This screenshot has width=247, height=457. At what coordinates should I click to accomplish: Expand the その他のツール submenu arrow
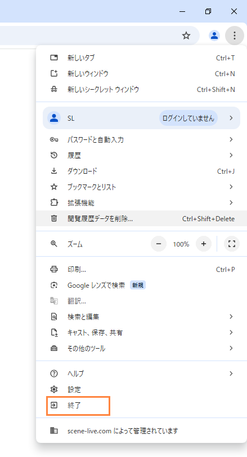pos(231,348)
